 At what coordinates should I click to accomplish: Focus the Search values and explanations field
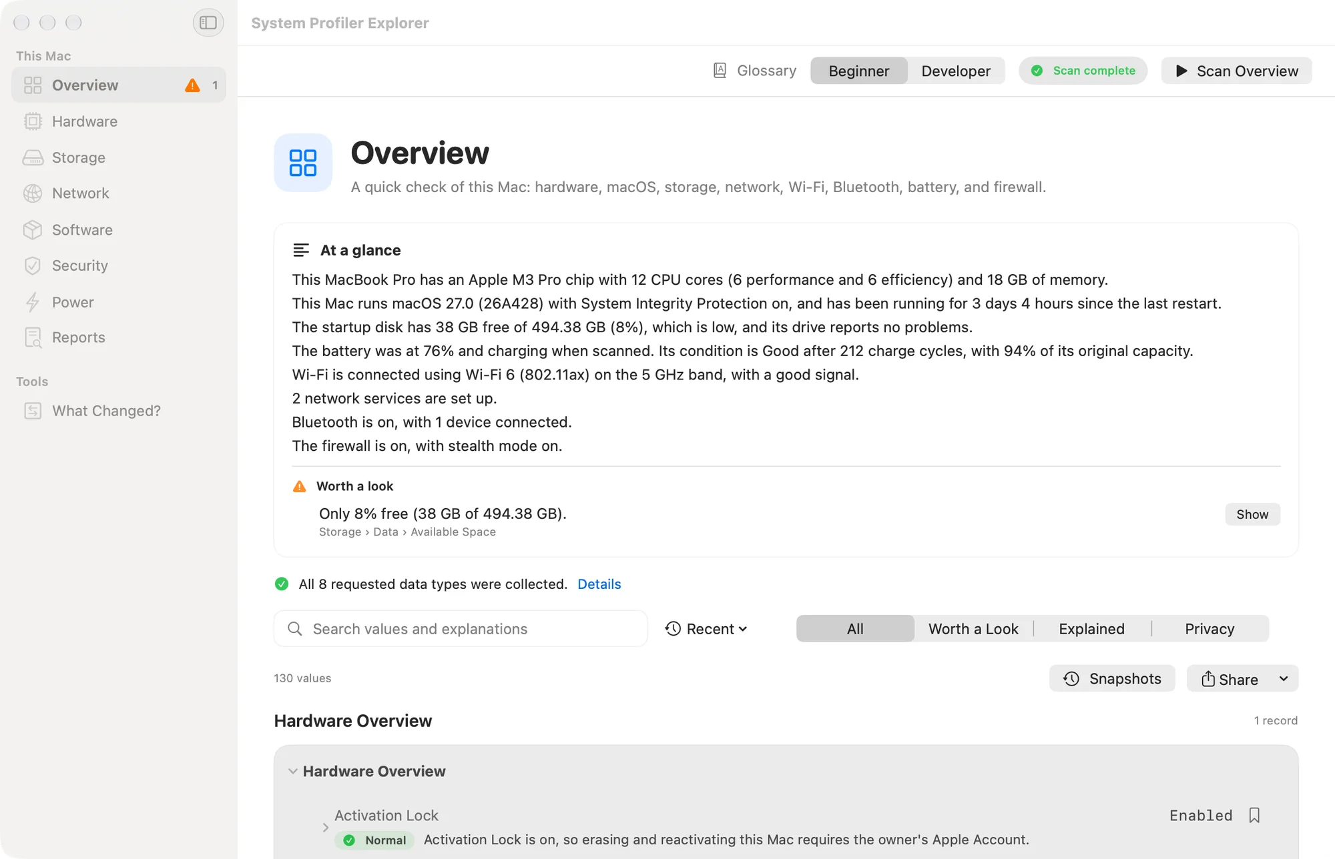[461, 629]
